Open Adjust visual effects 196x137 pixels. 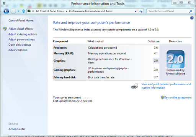(x=21, y=29)
